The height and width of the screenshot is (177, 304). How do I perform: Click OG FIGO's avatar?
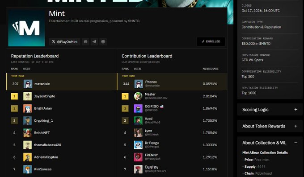(138, 108)
